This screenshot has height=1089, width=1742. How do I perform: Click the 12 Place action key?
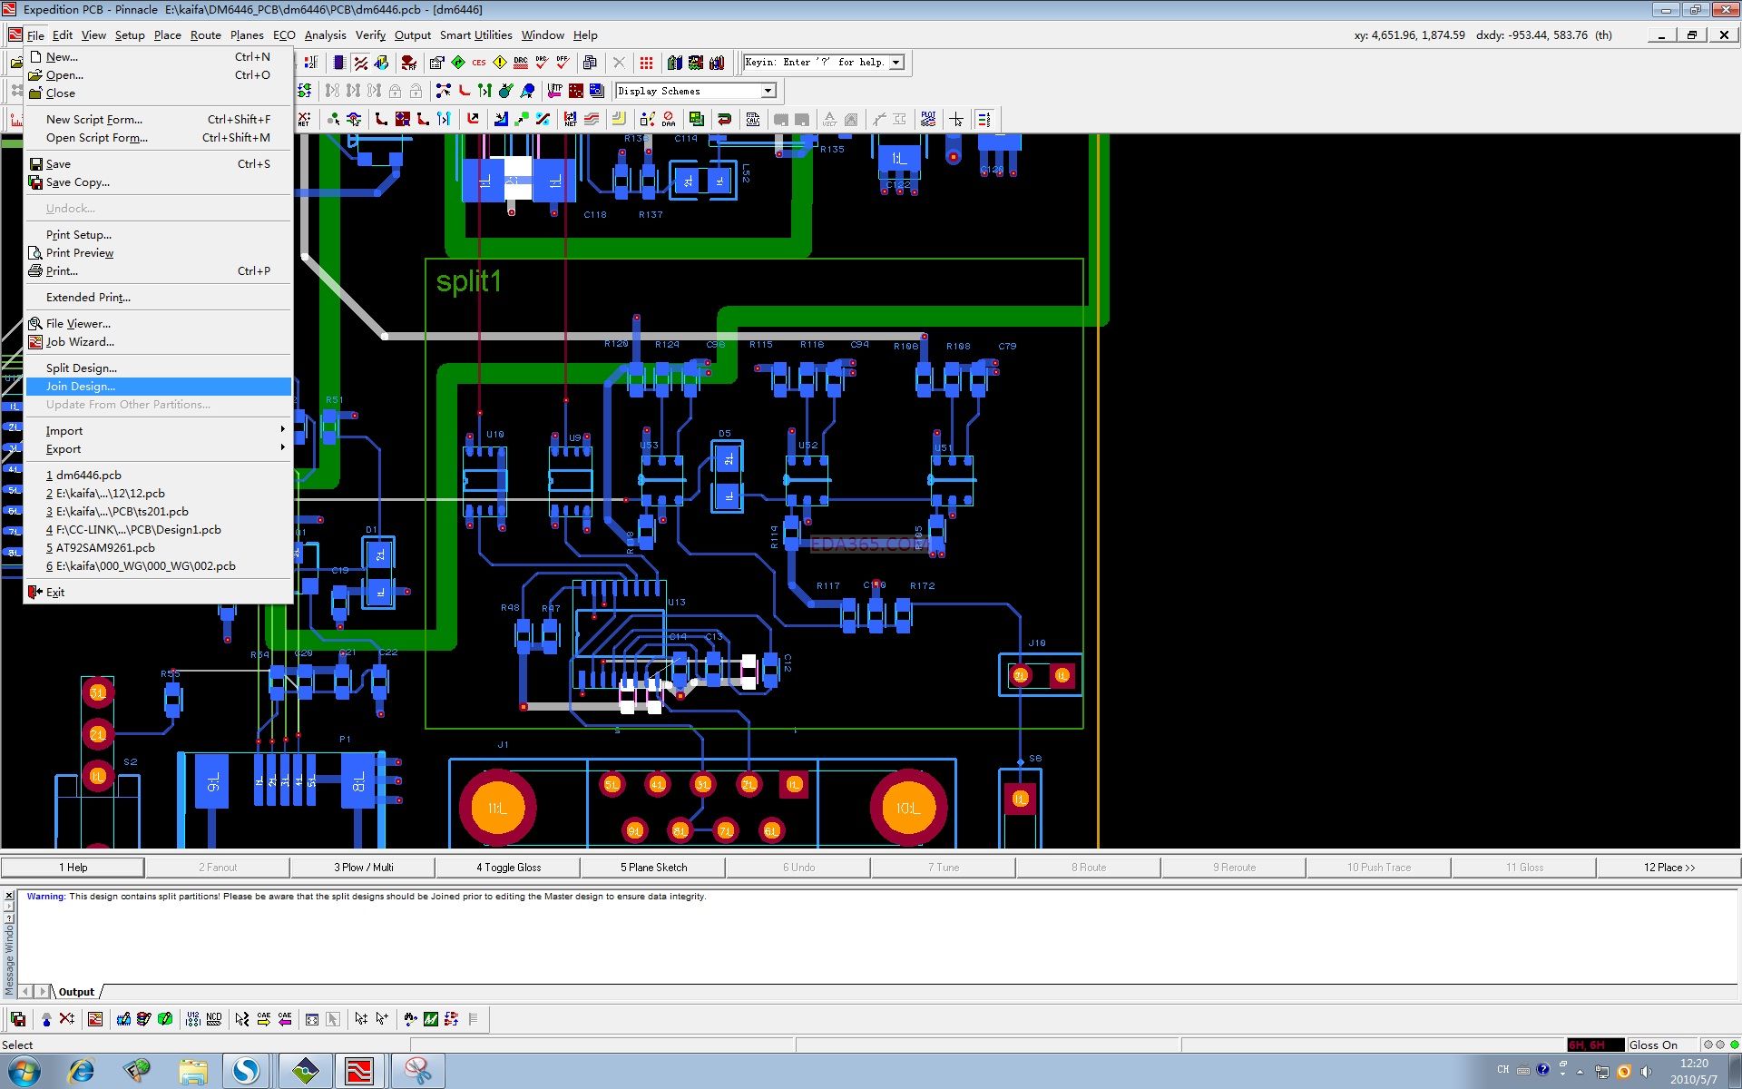coord(1669,868)
